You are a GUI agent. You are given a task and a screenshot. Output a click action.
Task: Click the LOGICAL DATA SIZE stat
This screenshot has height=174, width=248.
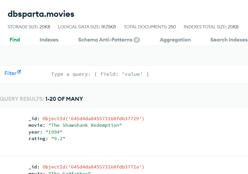click(87, 27)
